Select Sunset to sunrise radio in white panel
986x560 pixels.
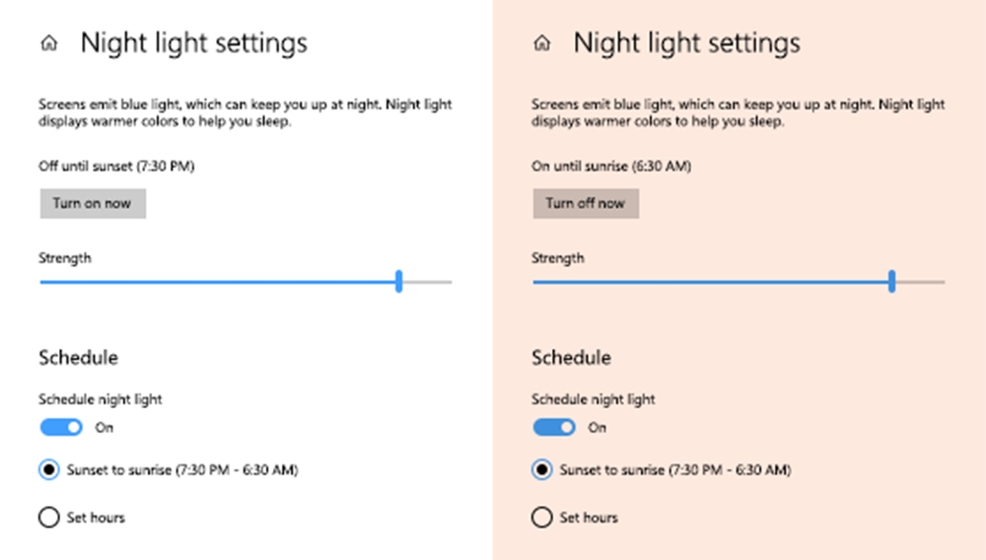(49, 469)
